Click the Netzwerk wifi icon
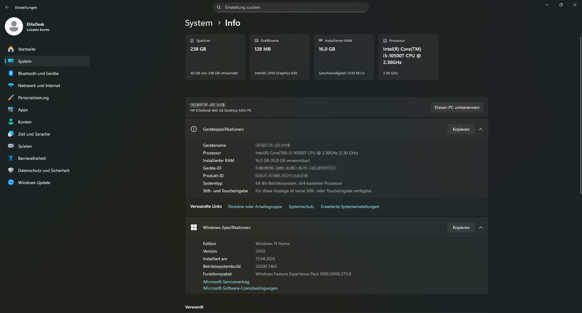 (11, 85)
